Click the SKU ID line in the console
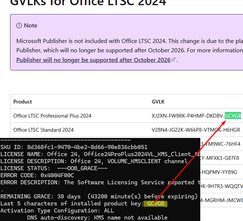The width and height of the screenshot is (243, 221). click(x=74, y=147)
